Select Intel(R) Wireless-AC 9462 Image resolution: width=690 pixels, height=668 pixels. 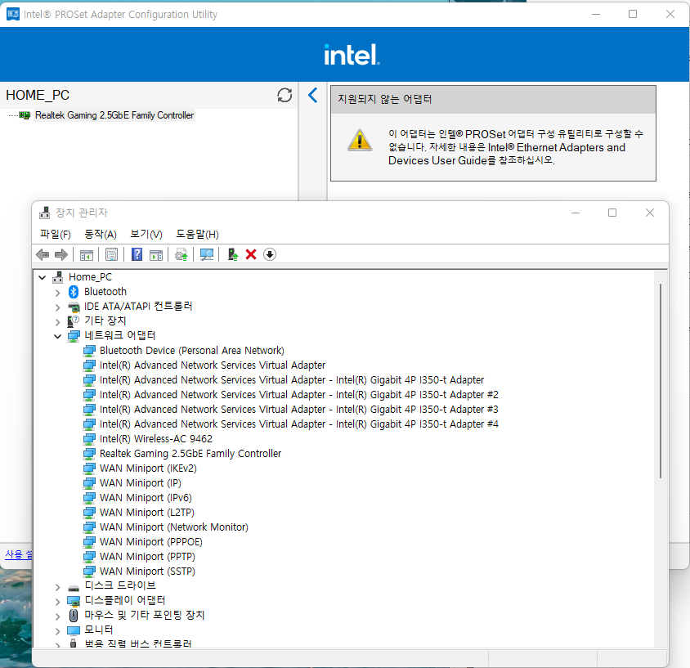pos(156,439)
